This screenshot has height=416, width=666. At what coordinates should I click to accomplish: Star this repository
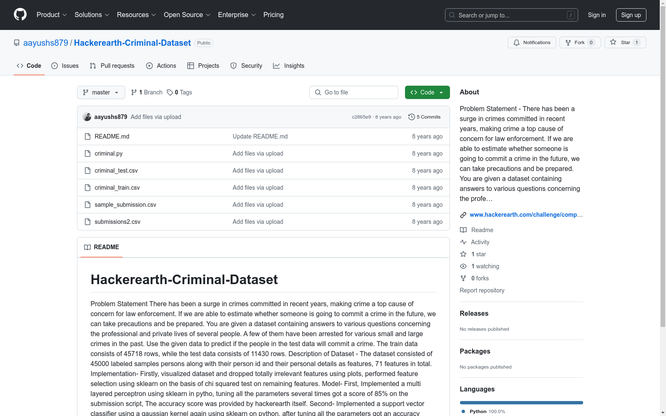tap(625, 42)
